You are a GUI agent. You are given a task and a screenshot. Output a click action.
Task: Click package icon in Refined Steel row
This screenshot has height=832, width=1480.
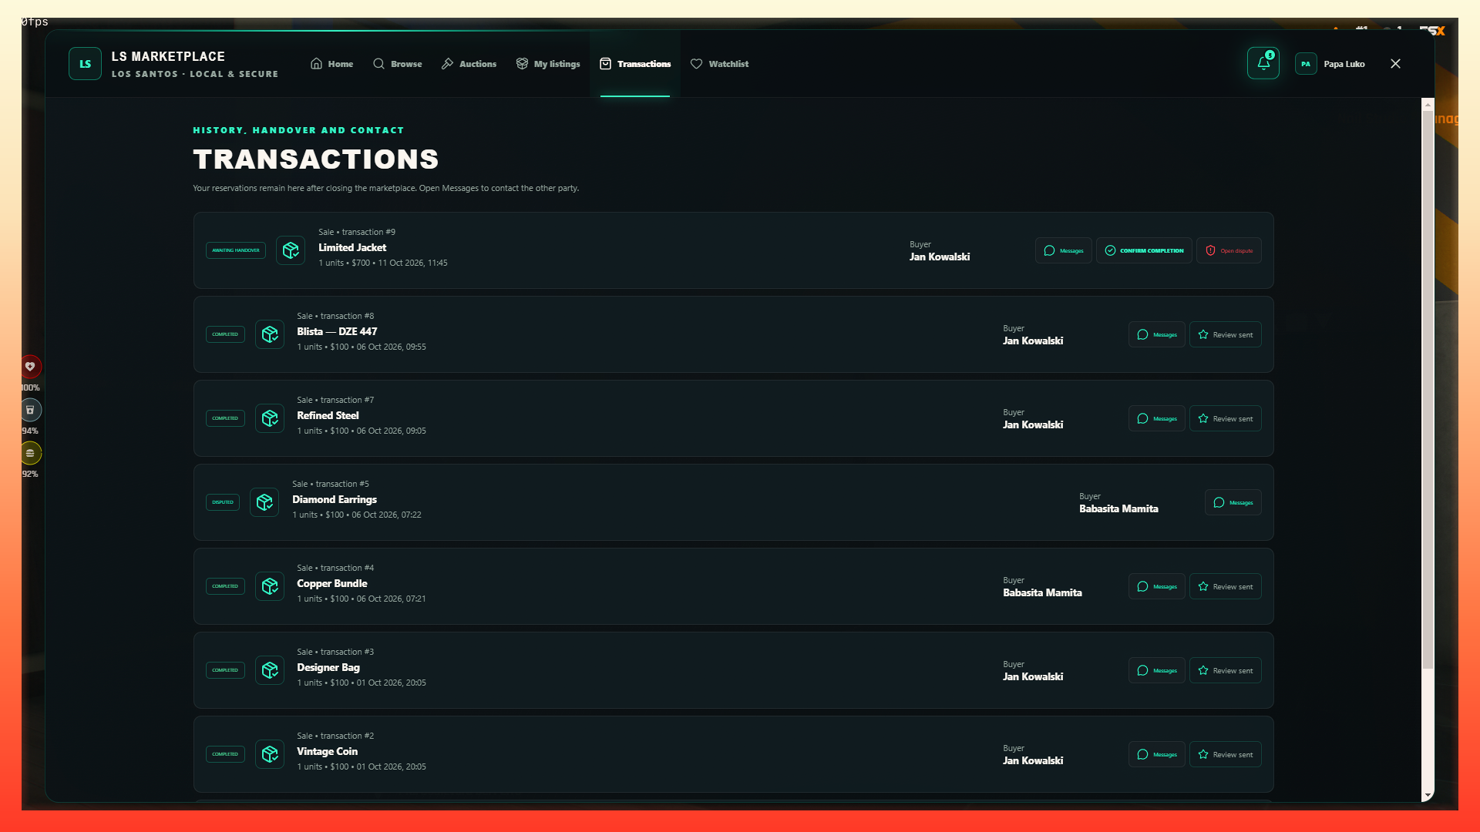[x=270, y=418]
